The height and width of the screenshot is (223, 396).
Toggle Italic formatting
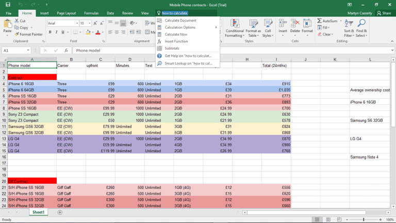tap(56, 32)
